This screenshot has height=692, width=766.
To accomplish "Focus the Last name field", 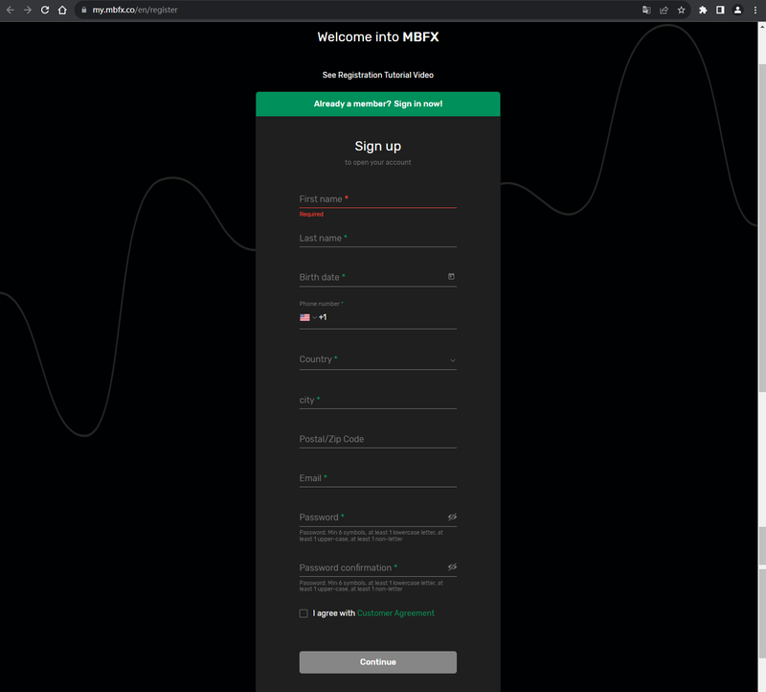I will (377, 238).
